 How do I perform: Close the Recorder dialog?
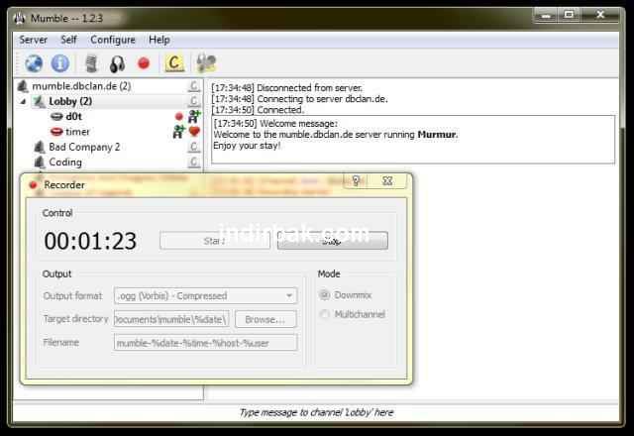tap(387, 180)
